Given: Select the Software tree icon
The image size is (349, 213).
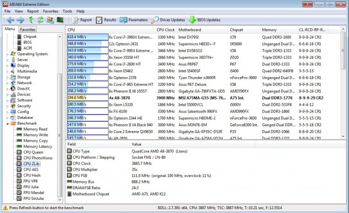Looking at the screenshot, I should [13, 100].
